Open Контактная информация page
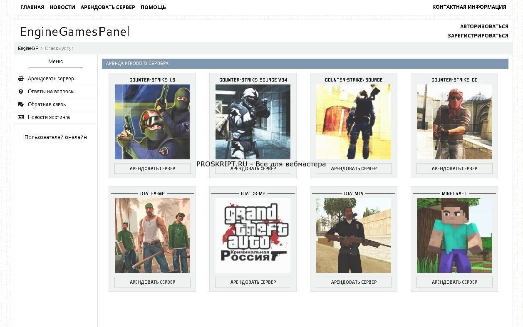Image resolution: width=523 pixels, height=327 pixels. (469, 7)
